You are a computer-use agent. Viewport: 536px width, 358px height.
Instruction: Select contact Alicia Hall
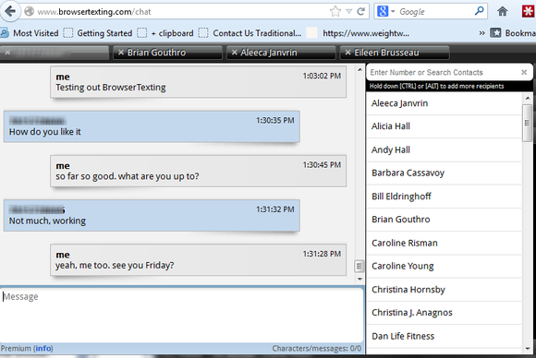(444, 126)
